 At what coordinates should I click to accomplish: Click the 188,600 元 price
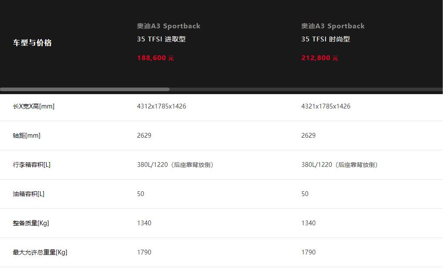click(x=155, y=58)
